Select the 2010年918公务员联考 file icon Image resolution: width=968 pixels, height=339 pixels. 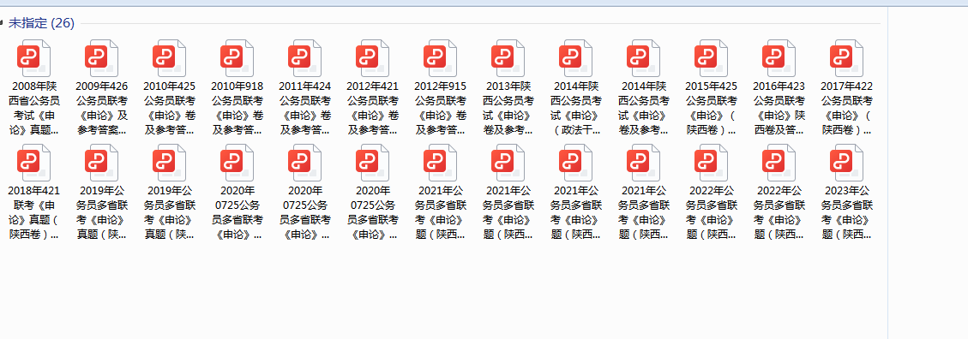point(237,58)
